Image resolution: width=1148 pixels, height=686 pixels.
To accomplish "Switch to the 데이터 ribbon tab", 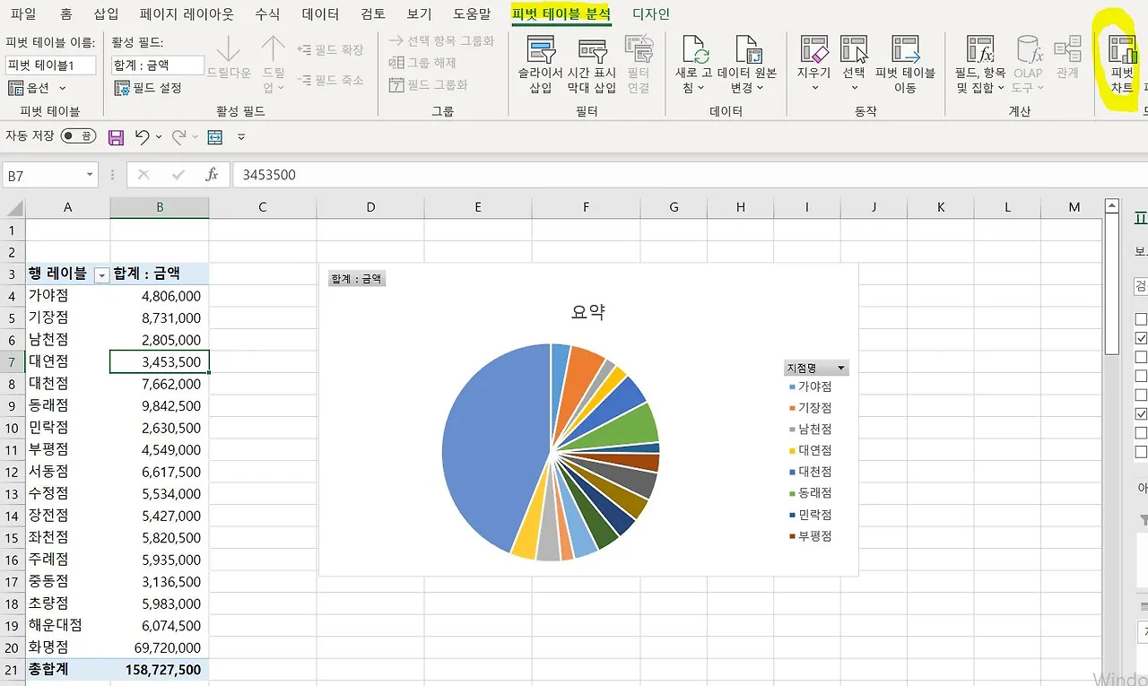I will pyautogui.click(x=320, y=14).
